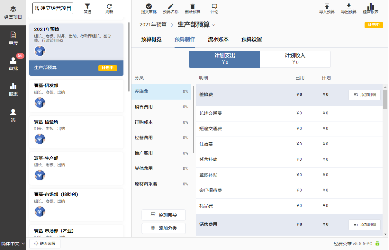Screen dimensions: 389x250
Task: Click the 添加分类 button
Action: click(163, 228)
